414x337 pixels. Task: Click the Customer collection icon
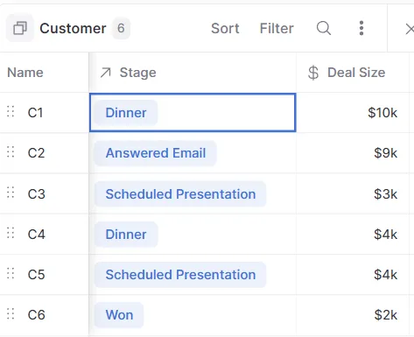[x=20, y=28]
